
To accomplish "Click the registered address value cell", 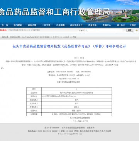I will 76,96.
